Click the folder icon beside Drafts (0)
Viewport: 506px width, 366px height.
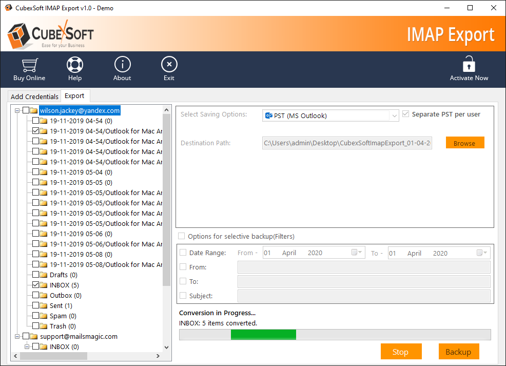pos(44,275)
